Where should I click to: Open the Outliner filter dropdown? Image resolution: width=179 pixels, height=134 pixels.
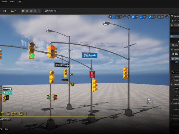tap(174, 20)
